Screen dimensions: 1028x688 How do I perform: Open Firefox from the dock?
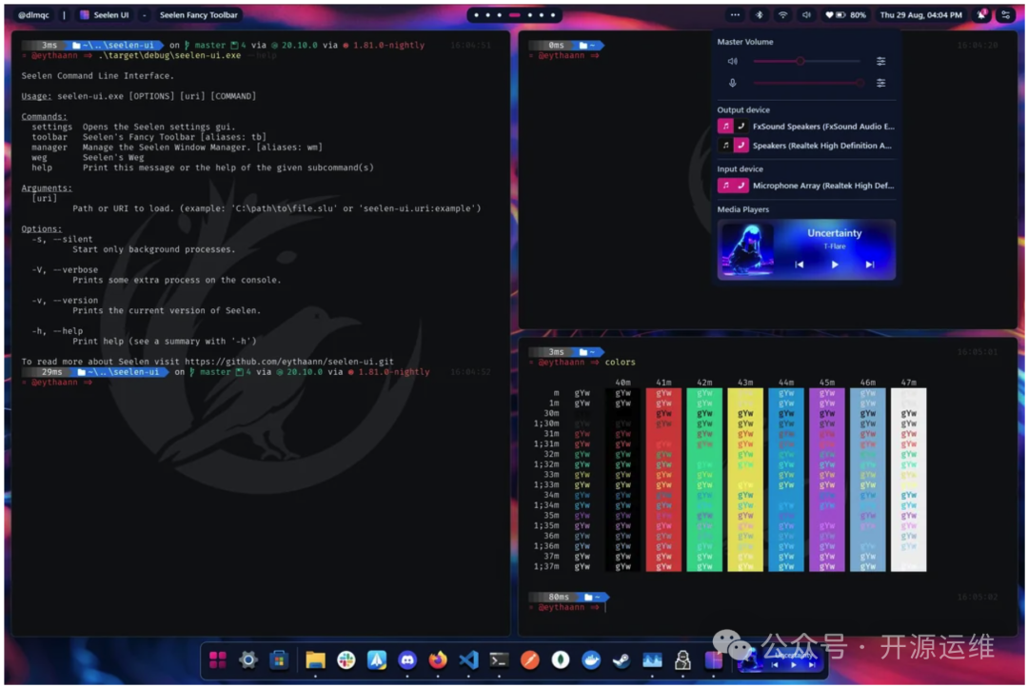pyautogui.click(x=438, y=659)
